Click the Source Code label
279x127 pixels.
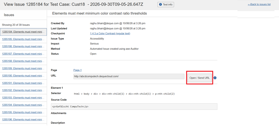(x=59, y=100)
